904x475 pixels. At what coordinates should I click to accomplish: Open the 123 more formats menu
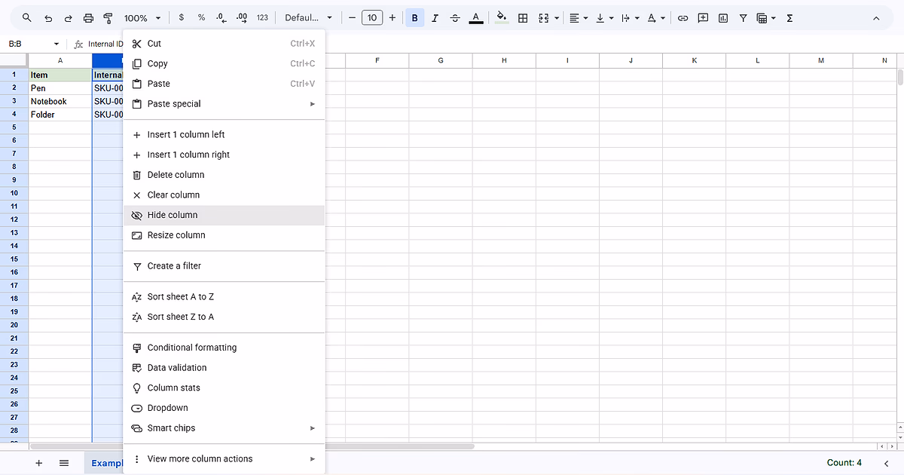click(x=262, y=17)
